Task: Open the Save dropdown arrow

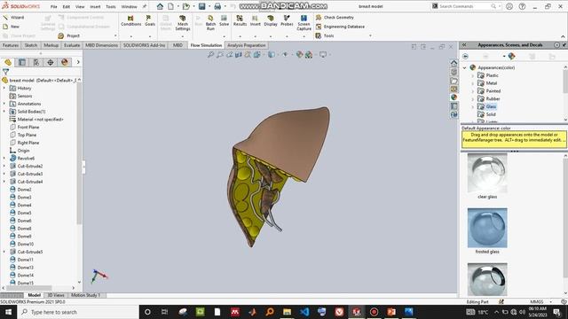Action: tap(209, 6)
